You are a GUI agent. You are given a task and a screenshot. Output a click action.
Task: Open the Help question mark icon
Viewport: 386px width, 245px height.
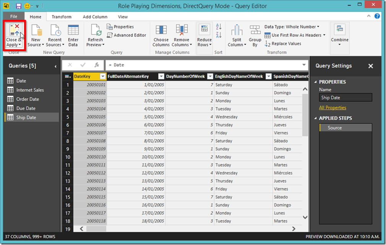click(x=377, y=16)
